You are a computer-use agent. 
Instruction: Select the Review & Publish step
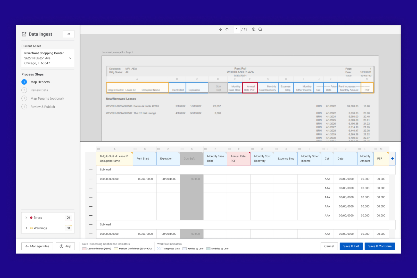[x=43, y=107]
